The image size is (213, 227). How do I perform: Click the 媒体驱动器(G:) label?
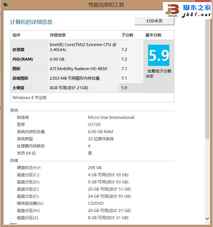click(30, 204)
